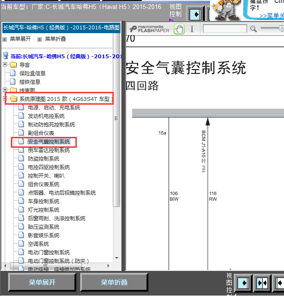
Task: Click the 保险盒信息 document icon
Action: [x=13, y=73]
